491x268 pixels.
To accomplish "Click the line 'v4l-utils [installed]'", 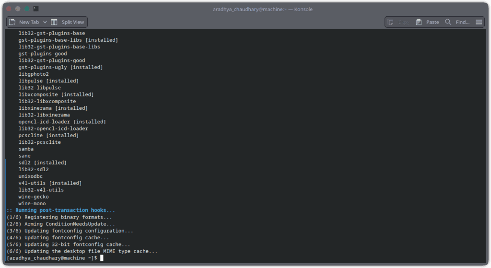I will point(50,183).
